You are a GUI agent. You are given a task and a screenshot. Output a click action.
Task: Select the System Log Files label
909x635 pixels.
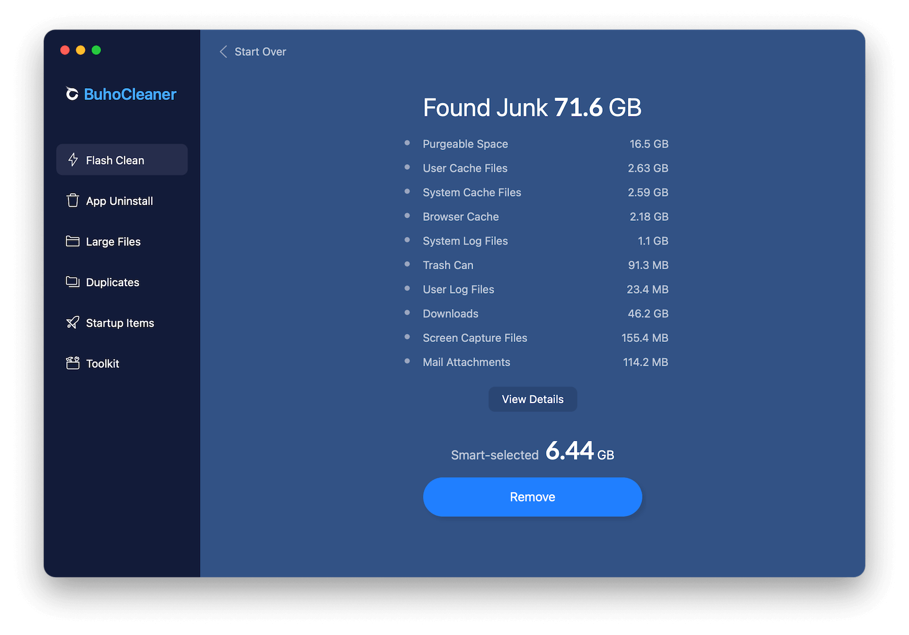465,241
